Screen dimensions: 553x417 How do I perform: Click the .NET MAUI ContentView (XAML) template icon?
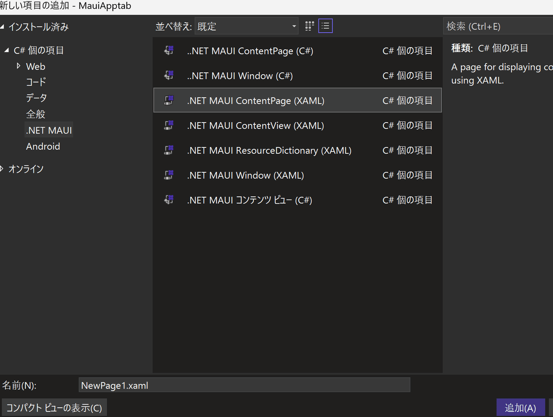coord(169,125)
